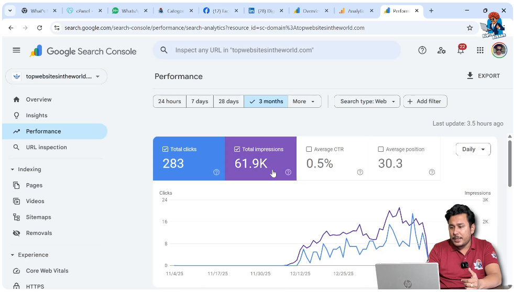Click the Videos icon in sidebar
514x292 pixels.
(x=16, y=201)
